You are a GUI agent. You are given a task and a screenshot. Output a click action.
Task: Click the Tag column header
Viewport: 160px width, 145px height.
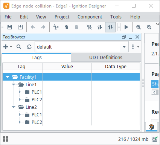(23, 66)
